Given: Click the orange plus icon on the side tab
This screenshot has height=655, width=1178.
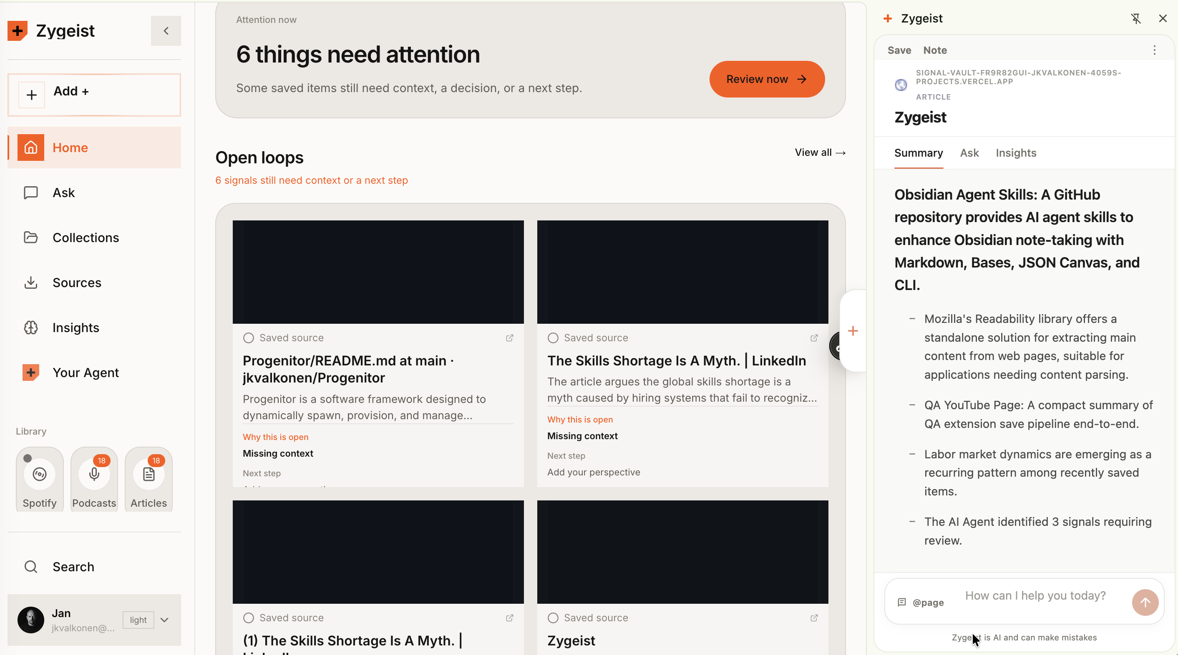Looking at the screenshot, I should click(853, 331).
